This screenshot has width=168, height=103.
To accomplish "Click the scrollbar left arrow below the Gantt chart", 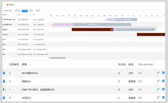I will point(49,58).
